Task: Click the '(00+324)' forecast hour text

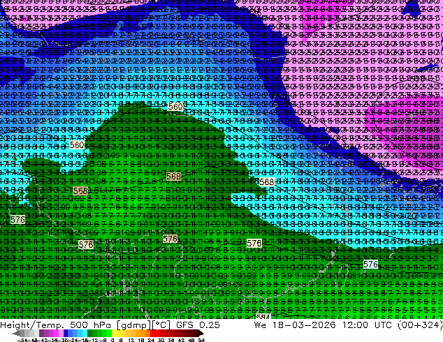Action: 420,325
